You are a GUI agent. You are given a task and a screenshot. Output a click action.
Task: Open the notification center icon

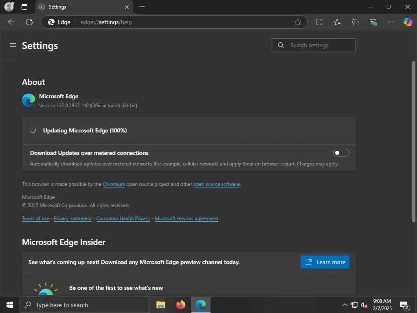404,305
